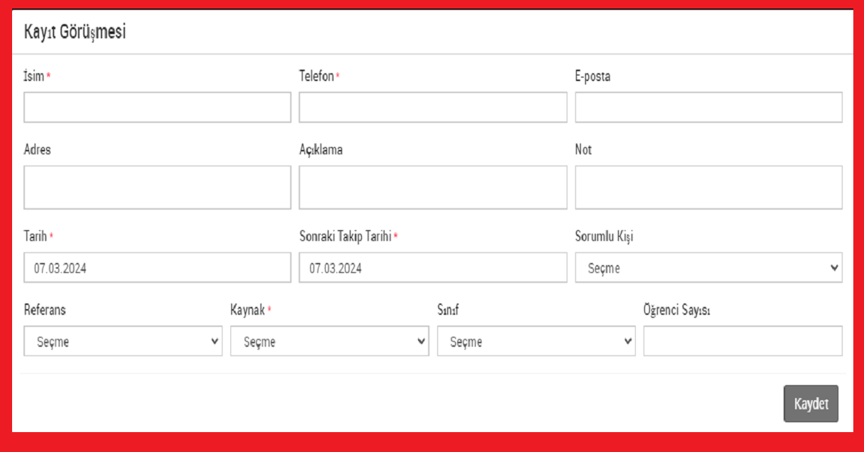
Task: Expand the Kaynak selection dropdown
Action: 329,341
